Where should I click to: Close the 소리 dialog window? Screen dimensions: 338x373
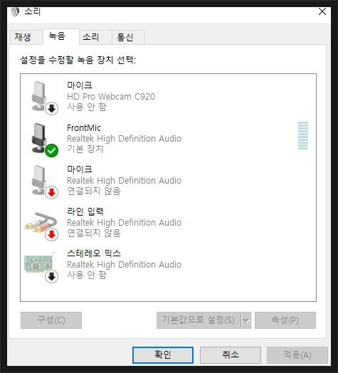pos(322,11)
